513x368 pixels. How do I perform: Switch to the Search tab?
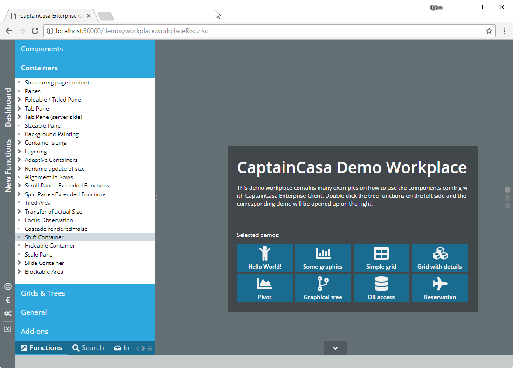click(x=88, y=348)
